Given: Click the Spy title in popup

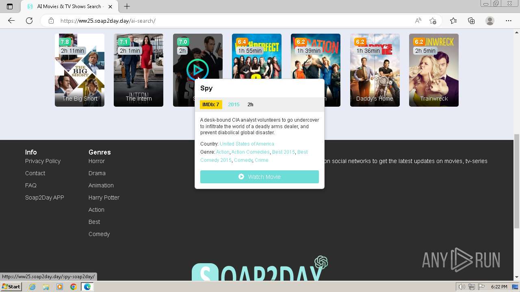Looking at the screenshot, I should pos(206,88).
